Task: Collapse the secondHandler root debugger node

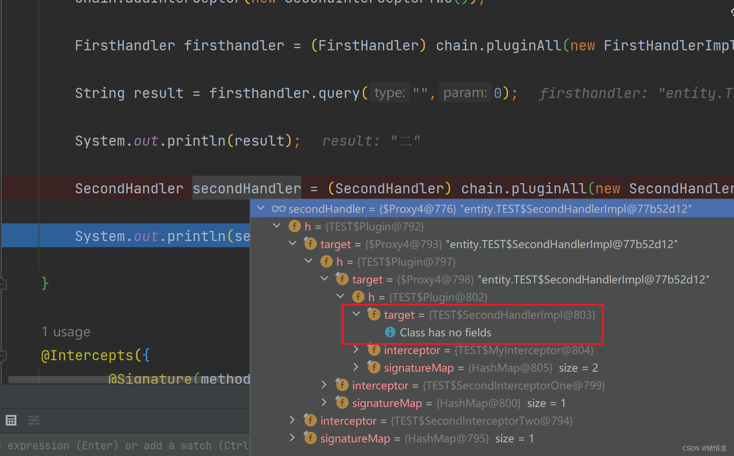Action: [261, 208]
